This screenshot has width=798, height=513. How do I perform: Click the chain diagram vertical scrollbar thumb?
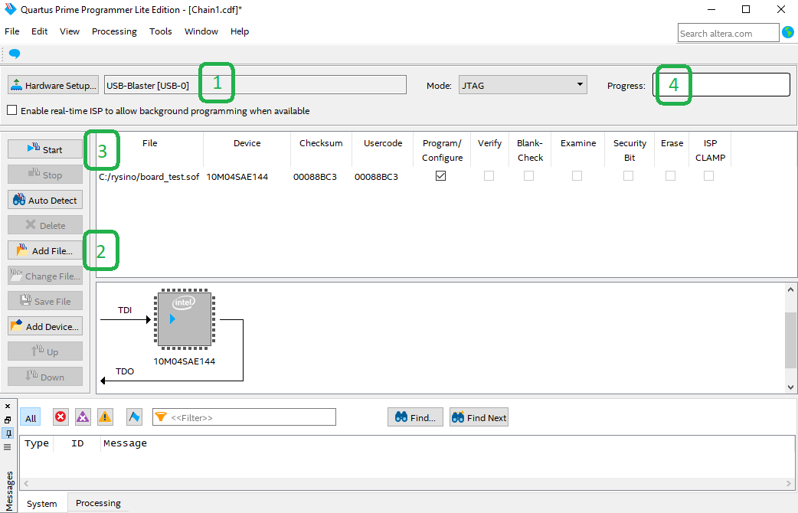pyautogui.click(x=790, y=340)
